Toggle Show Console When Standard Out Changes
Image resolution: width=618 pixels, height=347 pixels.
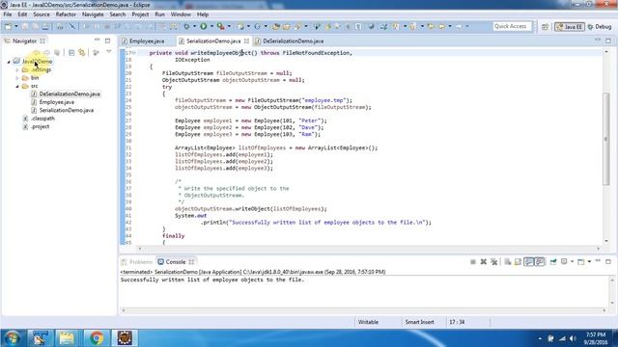528,261
